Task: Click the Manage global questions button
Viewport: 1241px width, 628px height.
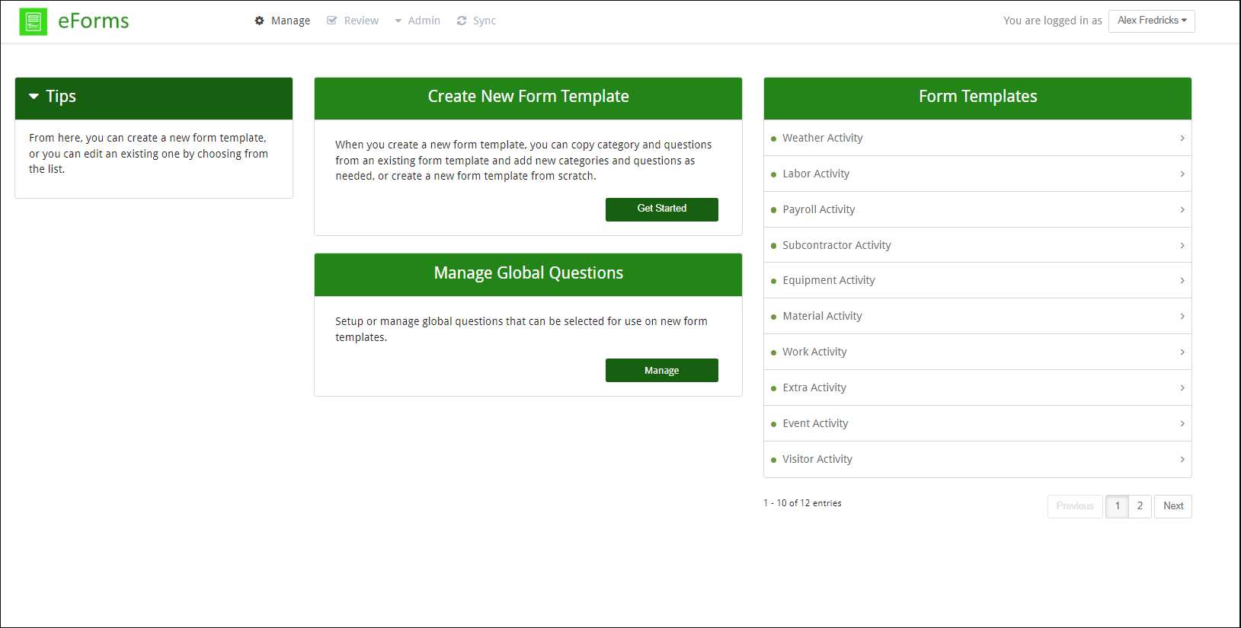Action: [x=662, y=371]
